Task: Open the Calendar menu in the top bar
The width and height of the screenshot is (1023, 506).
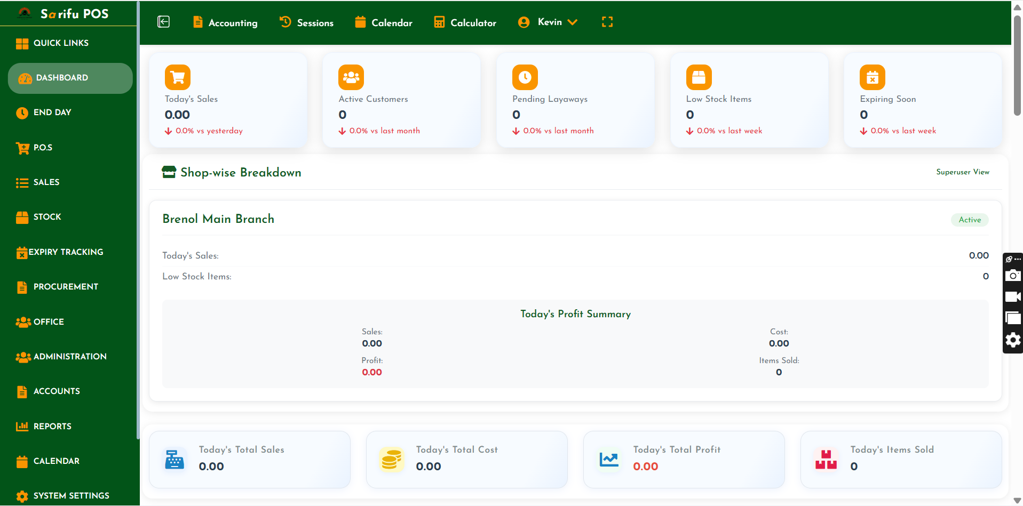Action: (x=383, y=22)
